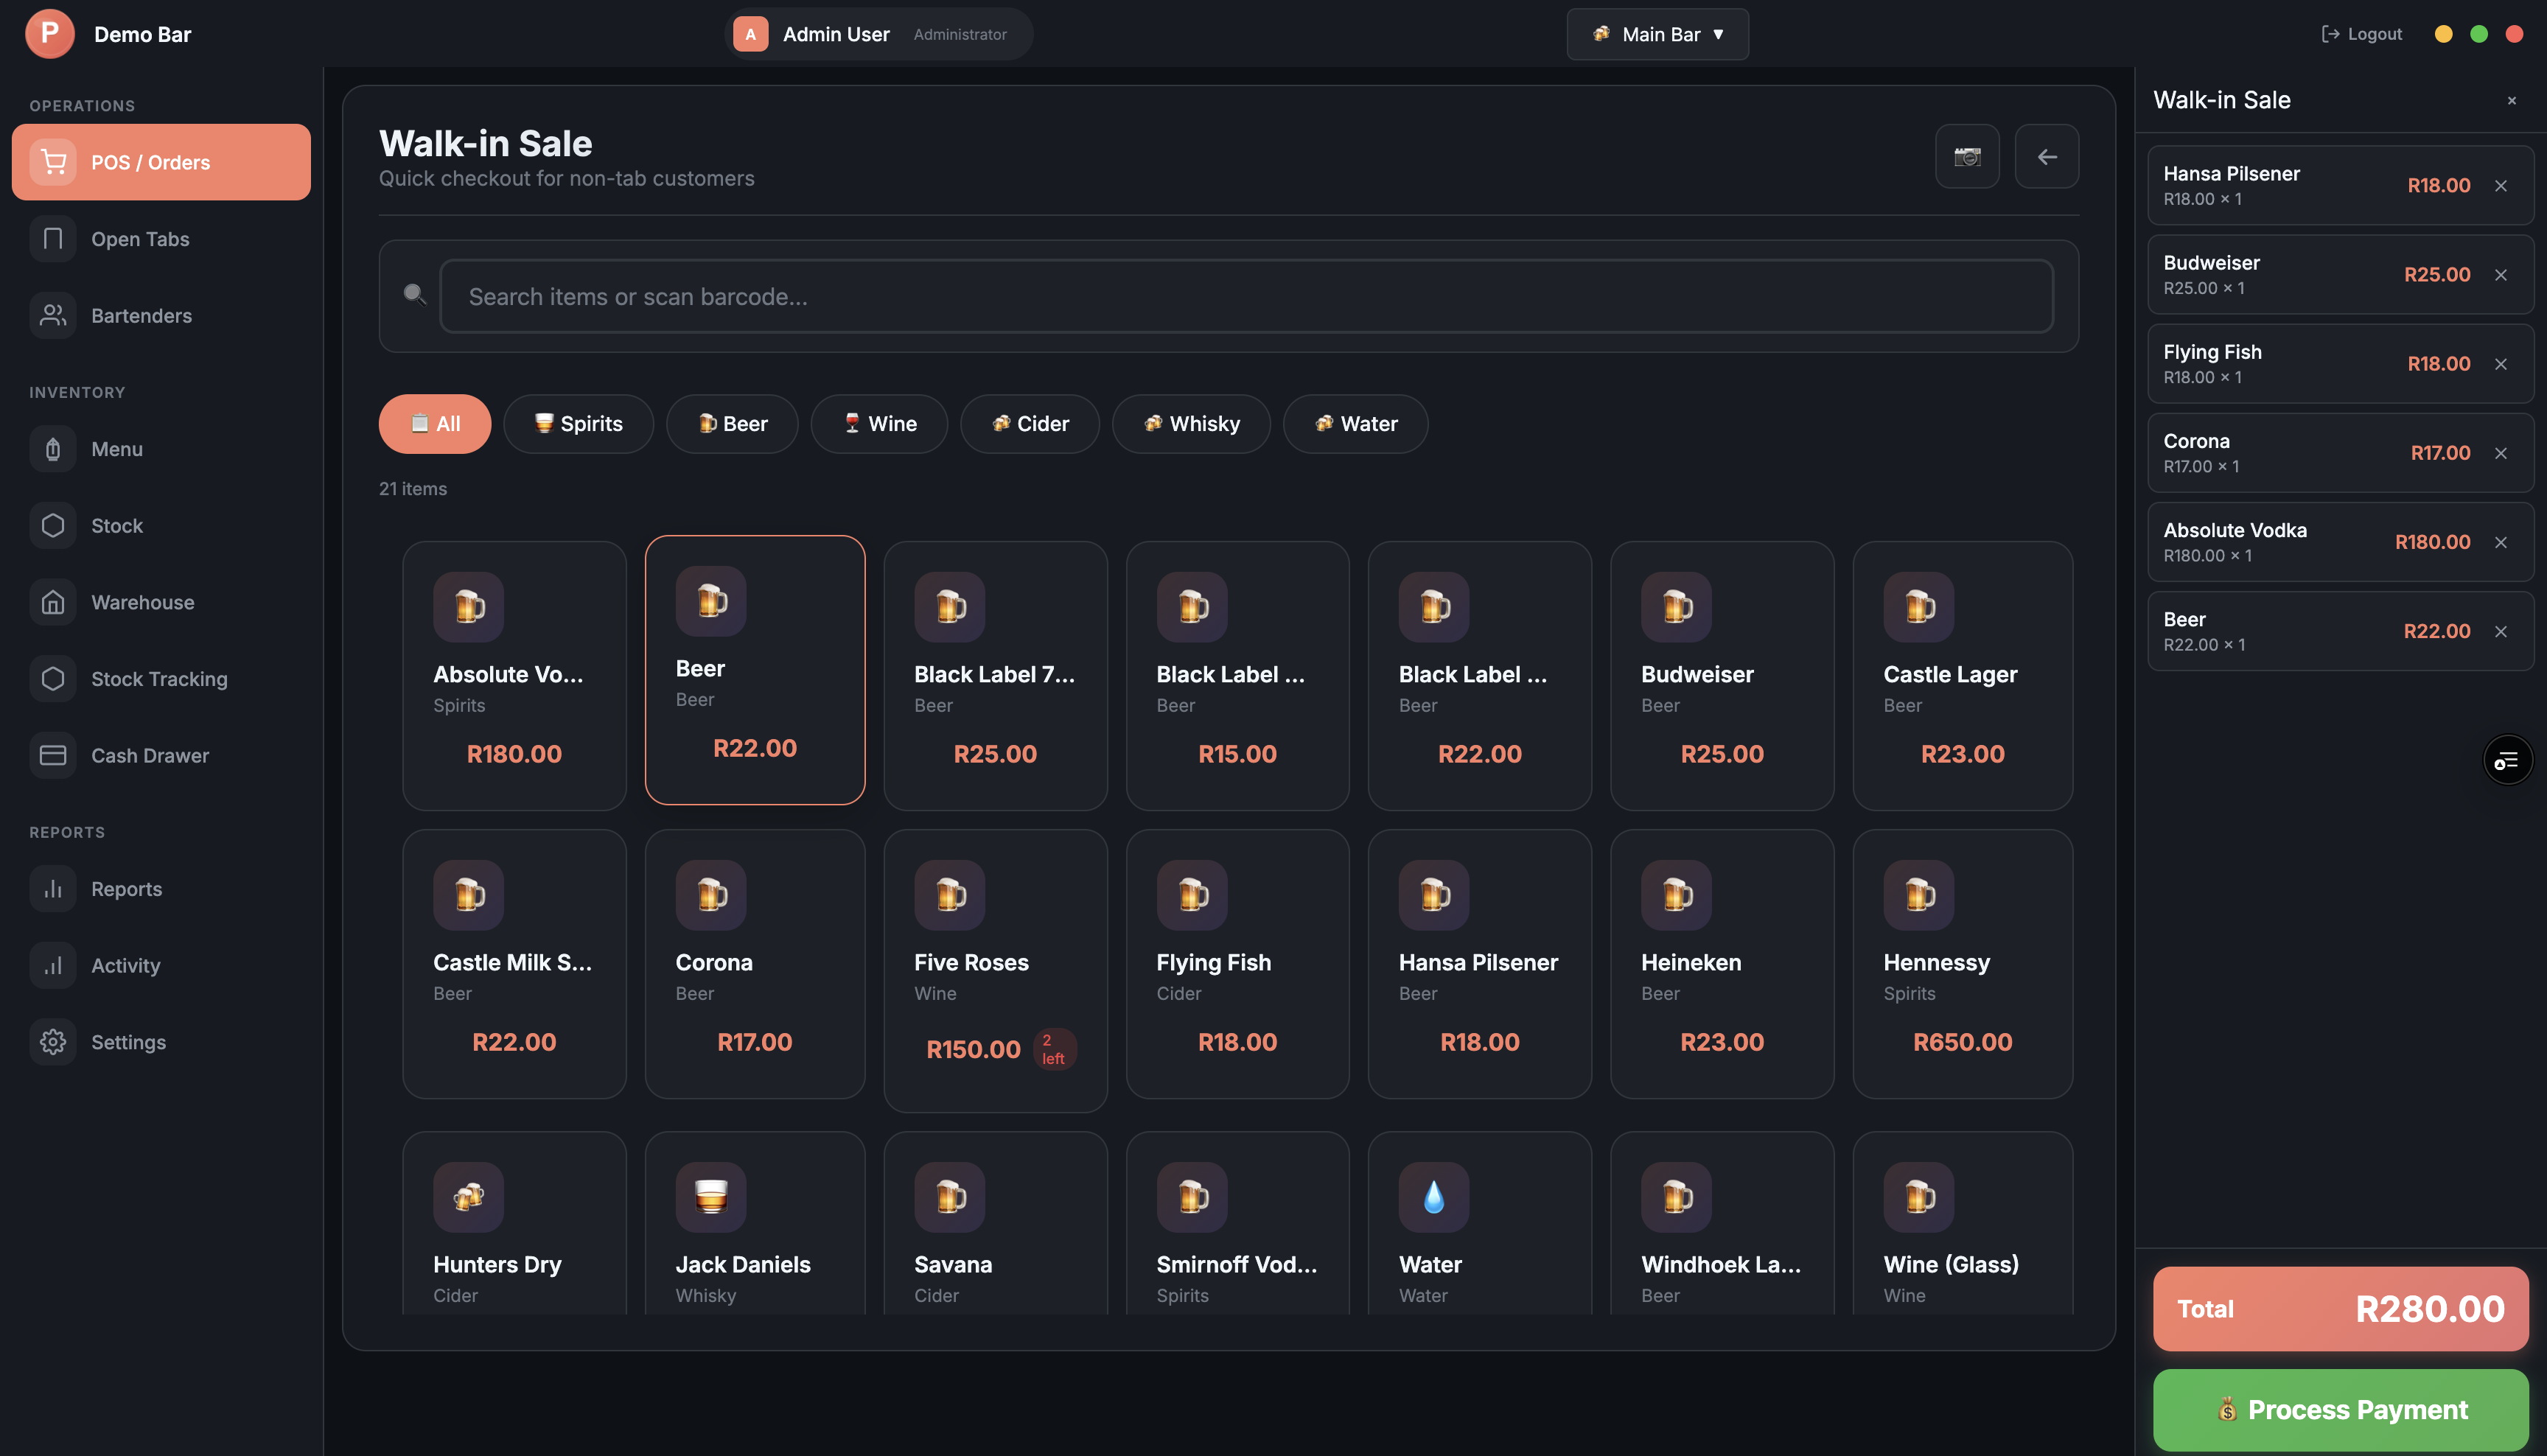Select the Hansa Pilsener item card
Screen dimensions: 2547x1456
click(x=1479, y=963)
